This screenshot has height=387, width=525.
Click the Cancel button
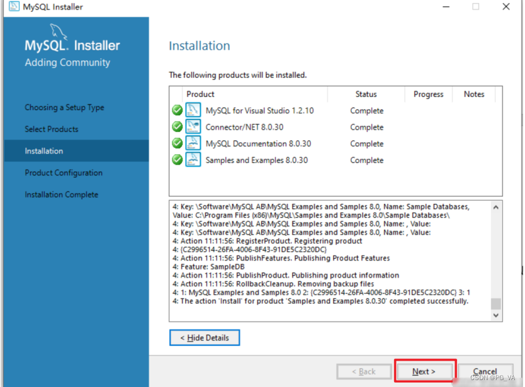[485, 372]
